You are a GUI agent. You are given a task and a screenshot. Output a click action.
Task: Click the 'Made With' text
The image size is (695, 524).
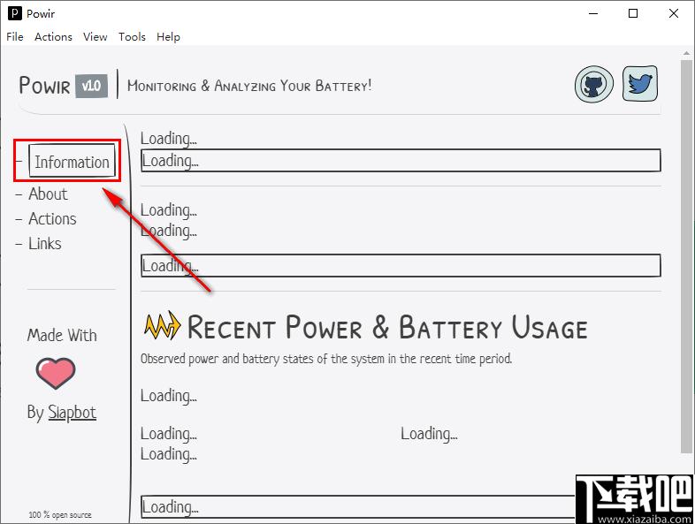62,335
